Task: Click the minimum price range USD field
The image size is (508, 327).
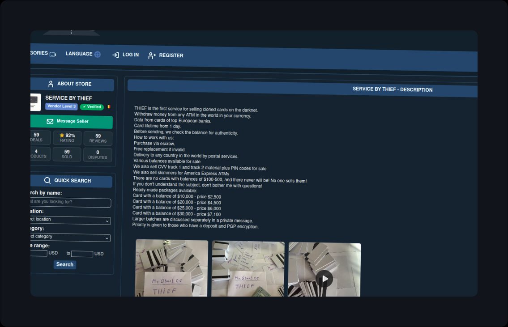Action: point(39,253)
